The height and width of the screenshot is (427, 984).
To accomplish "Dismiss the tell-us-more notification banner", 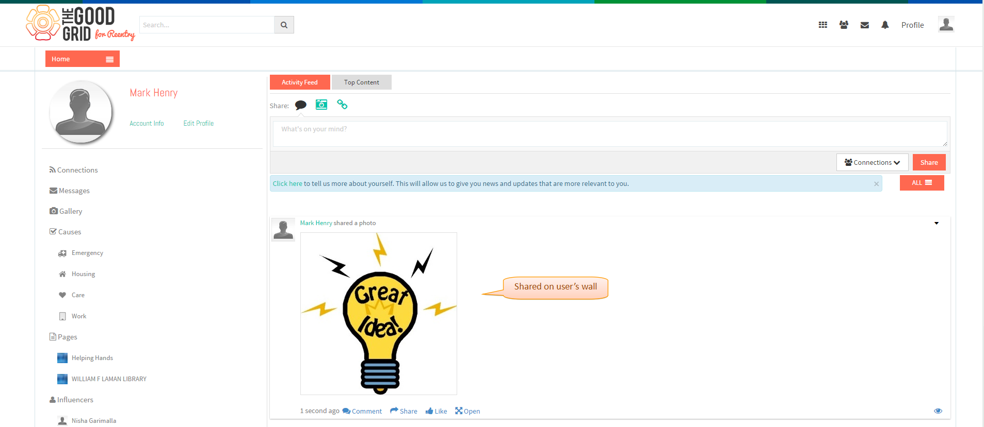I will (876, 184).
